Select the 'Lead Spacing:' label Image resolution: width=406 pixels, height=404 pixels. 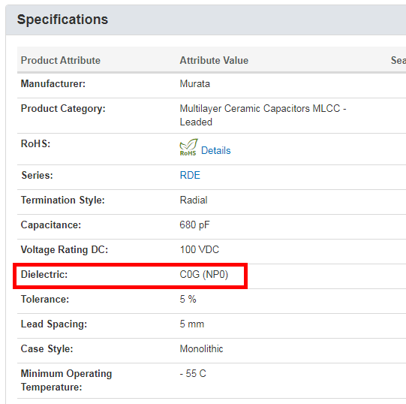point(54,324)
